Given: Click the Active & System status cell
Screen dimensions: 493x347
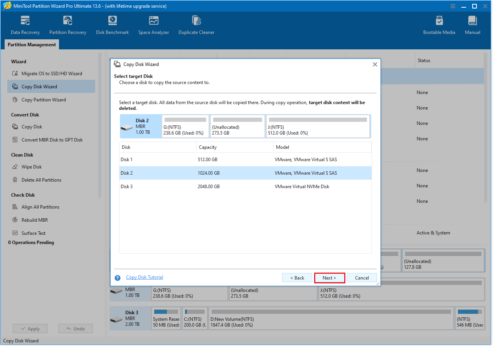Looking at the screenshot, I should pyautogui.click(x=433, y=233).
